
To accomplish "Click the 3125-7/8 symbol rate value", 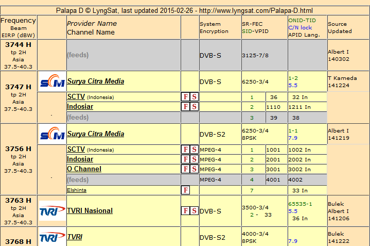I will point(255,55).
